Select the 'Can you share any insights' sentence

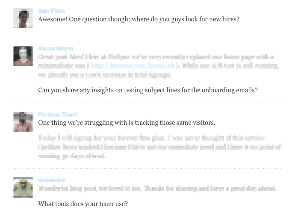pyautogui.click(x=147, y=90)
